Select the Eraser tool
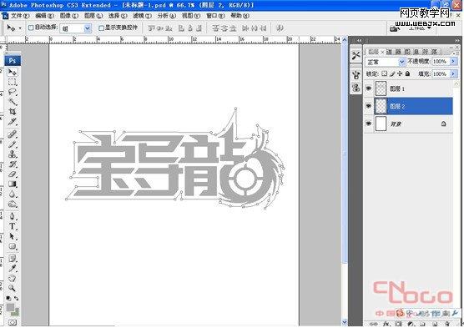The width and height of the screenshot is (464, 328). pos(13,174)
